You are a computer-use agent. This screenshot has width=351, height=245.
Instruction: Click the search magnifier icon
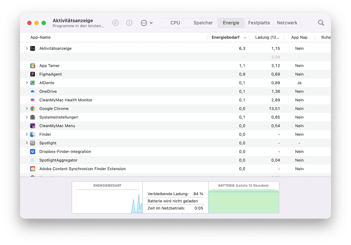pos(321,23)
